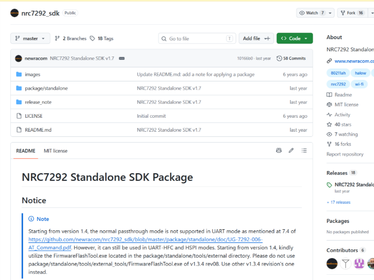The width and height of the screenshot is (374, 280).
Task: Click the Copilot icon in README header
Action: [278, 150]
